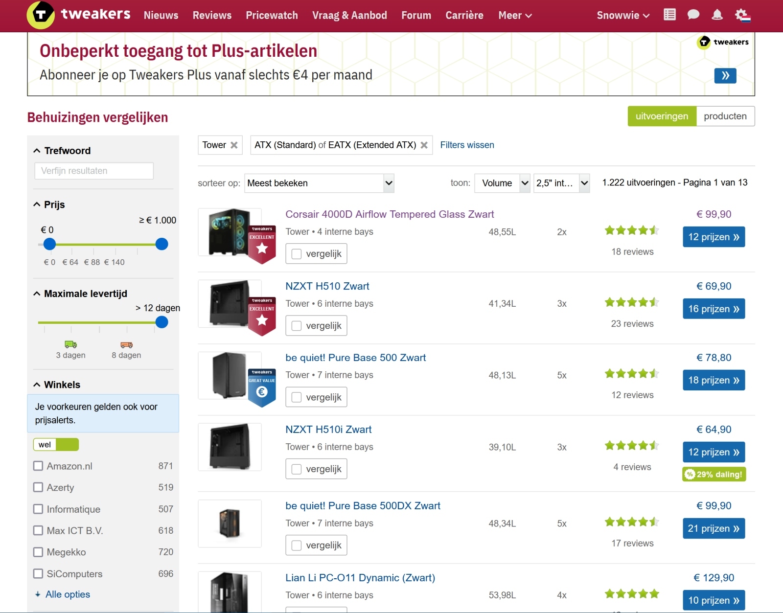This screenshot has height=613, width=783.
Task: Enable the Megekko shop filter
Action: pos(38,552)
